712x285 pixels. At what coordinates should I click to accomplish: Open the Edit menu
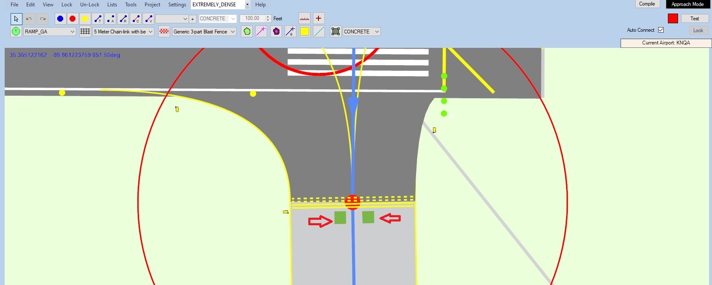(31, 5)
